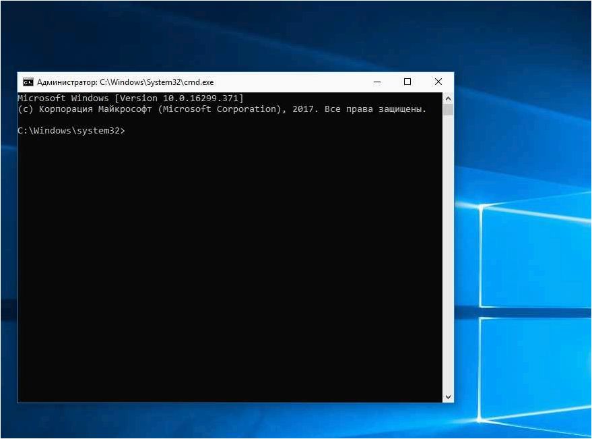Image resolution: width=592 pixels, height=439 pixels.
Task: Click the scrollbar up arrow
Action: (x=448, y=98)
